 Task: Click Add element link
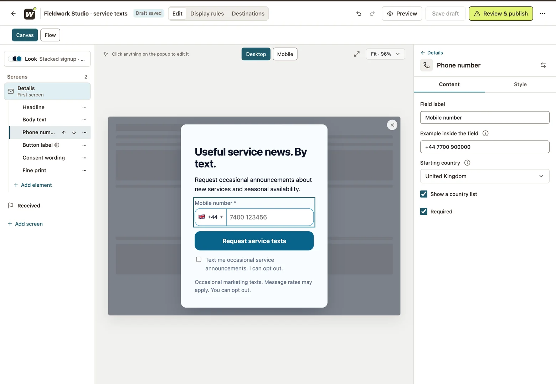(33, 185)
